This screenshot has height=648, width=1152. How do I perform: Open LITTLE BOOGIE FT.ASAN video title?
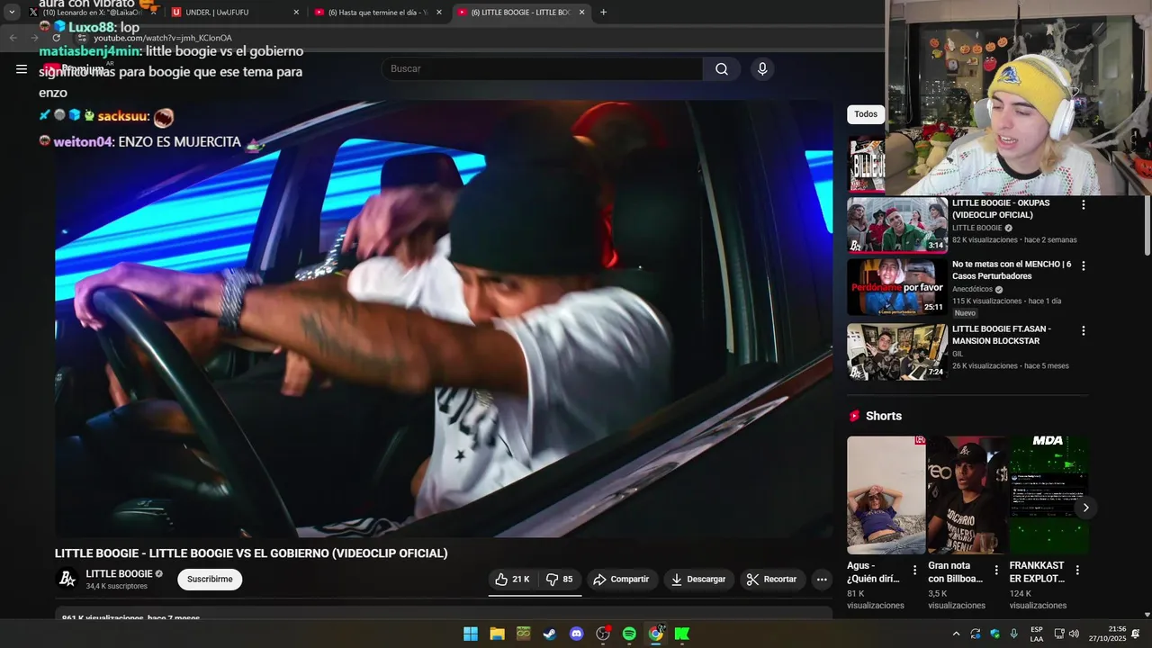(x=1002, y=335)
